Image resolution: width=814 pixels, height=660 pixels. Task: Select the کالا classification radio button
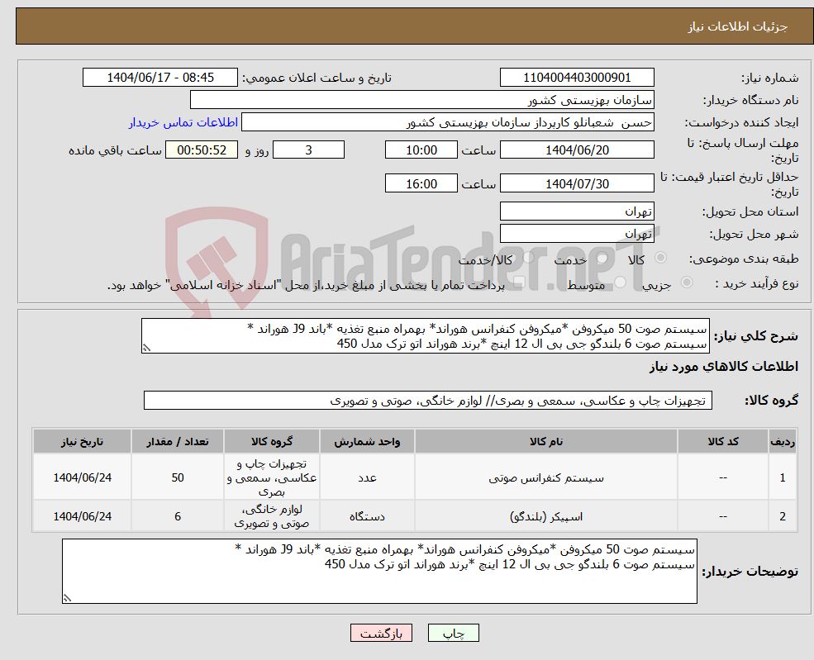point(660,258)
